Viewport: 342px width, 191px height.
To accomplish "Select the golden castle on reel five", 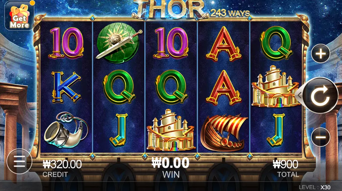I will pyautogui.click(x=276, y=87).
